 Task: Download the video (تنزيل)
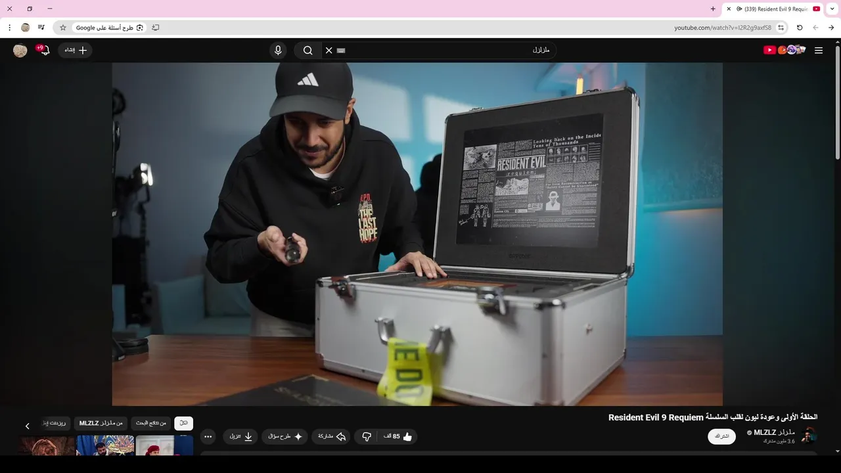tap(240, 436)
